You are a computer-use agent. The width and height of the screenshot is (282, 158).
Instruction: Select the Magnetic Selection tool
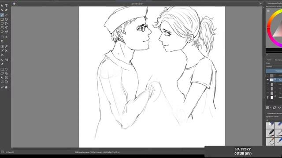[x=6, y=82]
